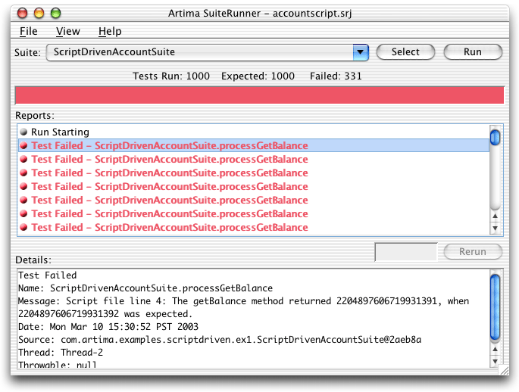Click the yellow minimize window button
519x392 pixels.
click(x=39, y=13)
